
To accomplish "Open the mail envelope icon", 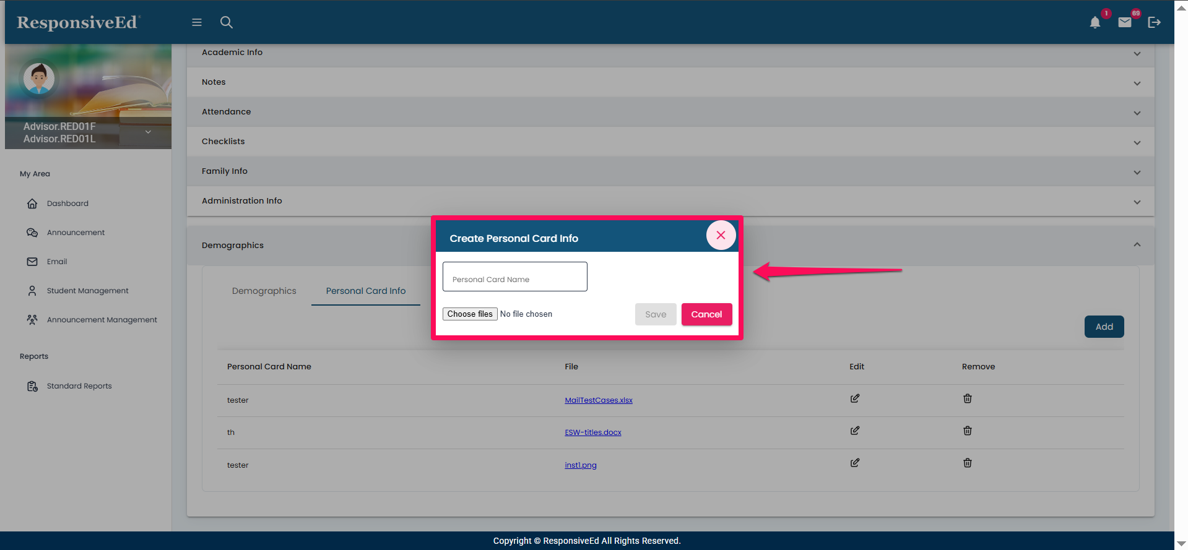I will click(x=1124, y=23).
